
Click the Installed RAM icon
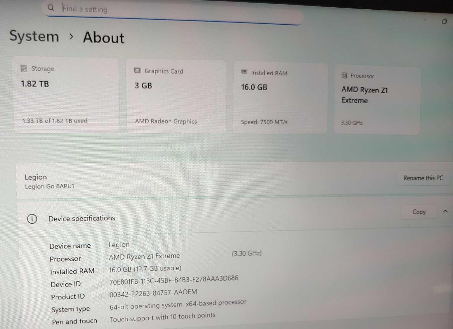pyautogui.click(x=244, y=72)
